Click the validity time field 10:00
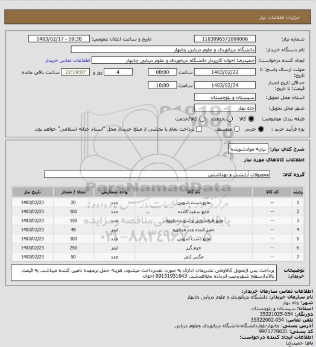316x347 pixels. click(x=162, y=85)
